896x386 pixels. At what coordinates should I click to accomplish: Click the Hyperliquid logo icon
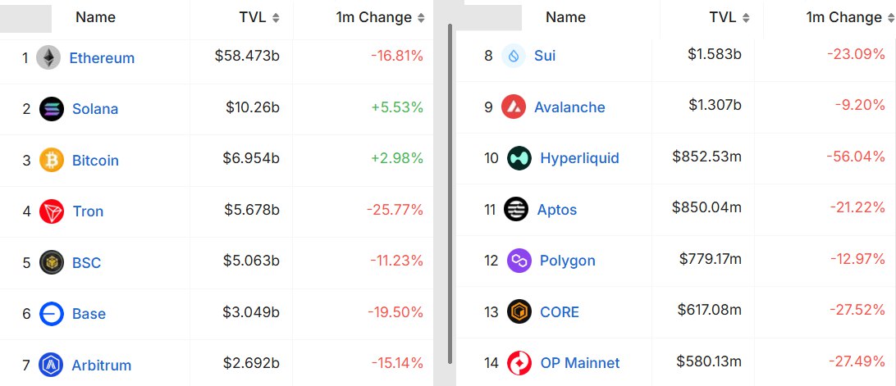click(x=519, y=158)
